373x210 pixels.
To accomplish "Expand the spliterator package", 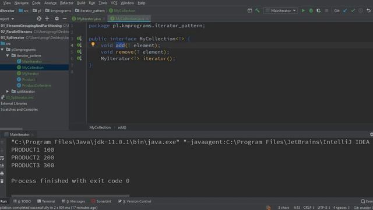I will pos(8,92).
